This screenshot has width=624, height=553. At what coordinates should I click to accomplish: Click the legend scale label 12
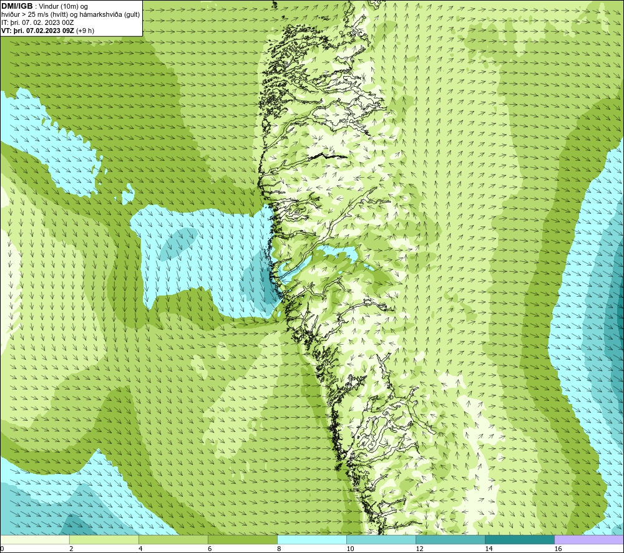(x=419, y=549)
